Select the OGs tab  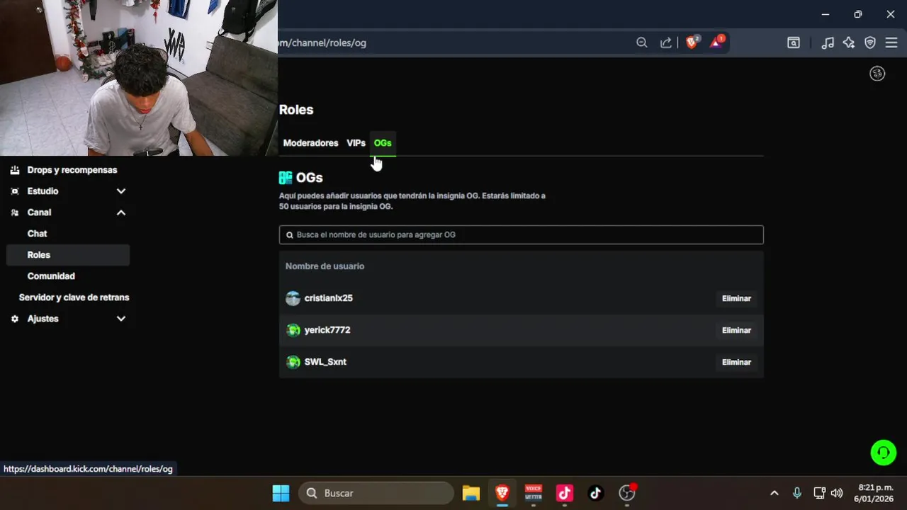(383, 143)
